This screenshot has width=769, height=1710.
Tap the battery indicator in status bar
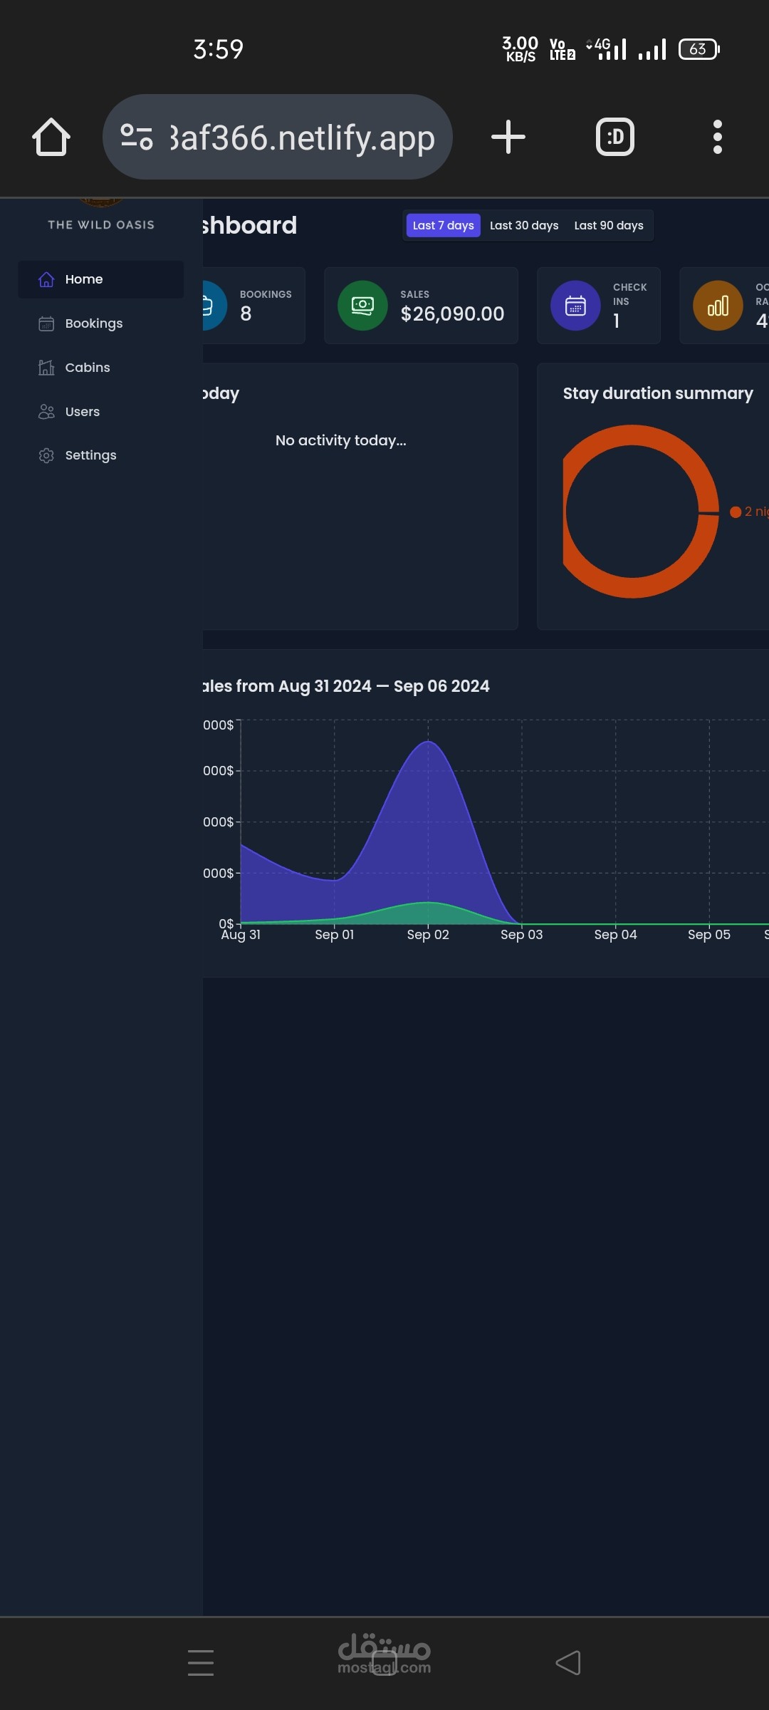[x=699, y=49]
